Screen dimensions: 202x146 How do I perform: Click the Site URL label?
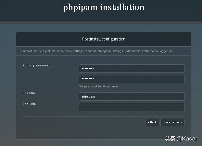29,104
